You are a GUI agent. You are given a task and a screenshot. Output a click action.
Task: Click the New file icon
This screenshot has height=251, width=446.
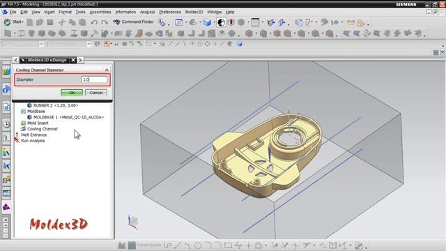coord(29,22)
